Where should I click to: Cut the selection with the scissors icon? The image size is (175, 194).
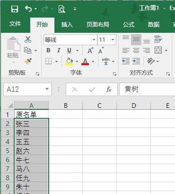[28, 39]
